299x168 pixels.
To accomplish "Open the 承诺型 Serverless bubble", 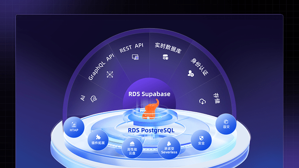I will [x=169, y=148].
